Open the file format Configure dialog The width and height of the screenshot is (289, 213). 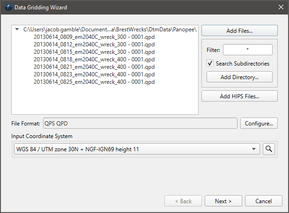click(259, 124)
